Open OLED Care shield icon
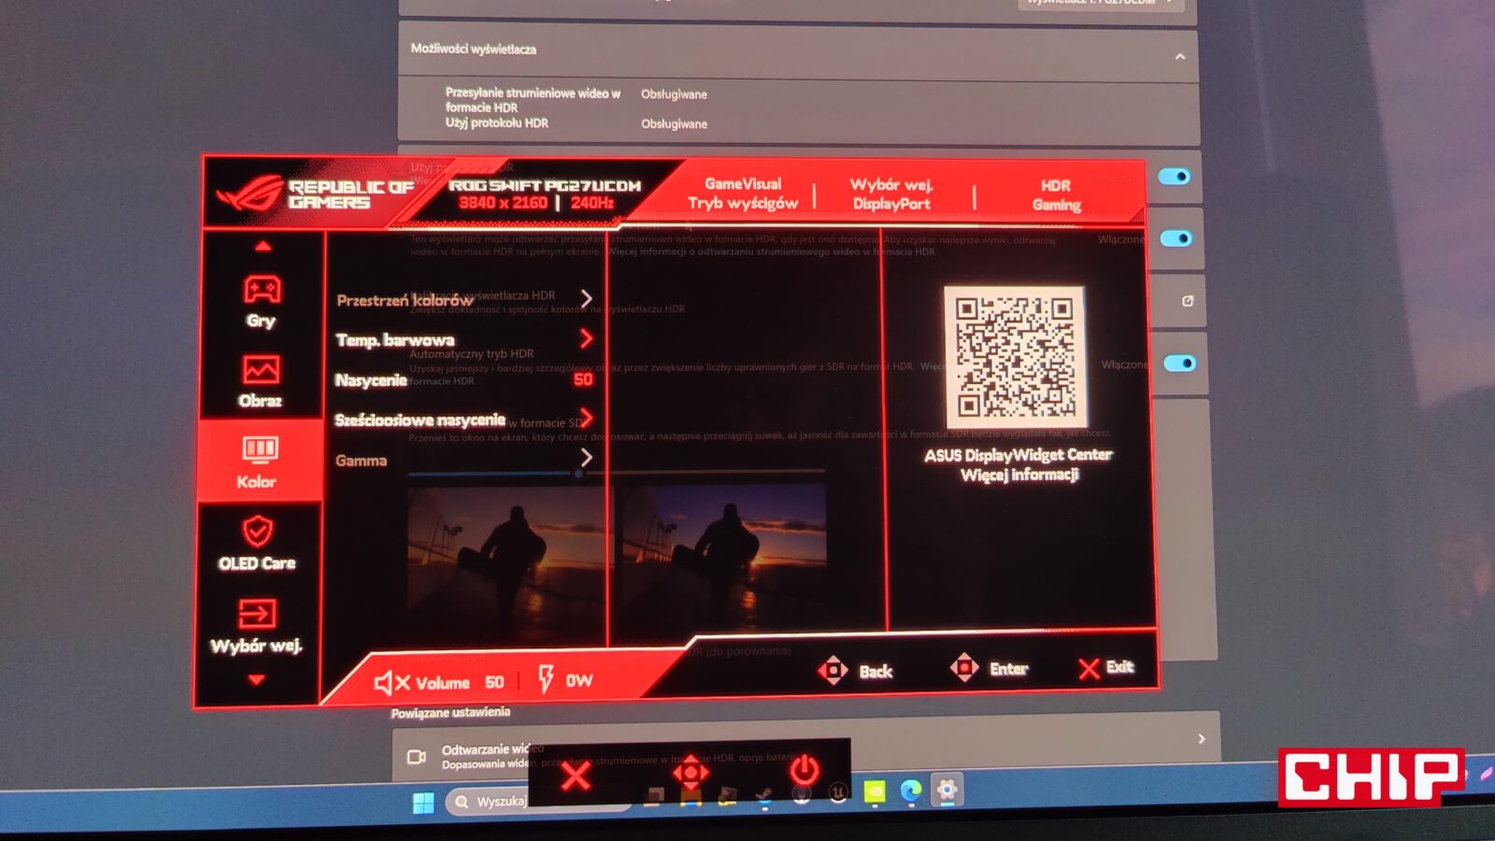The height and width of the screenshot is (841, 1495). [x=258, y=532]
